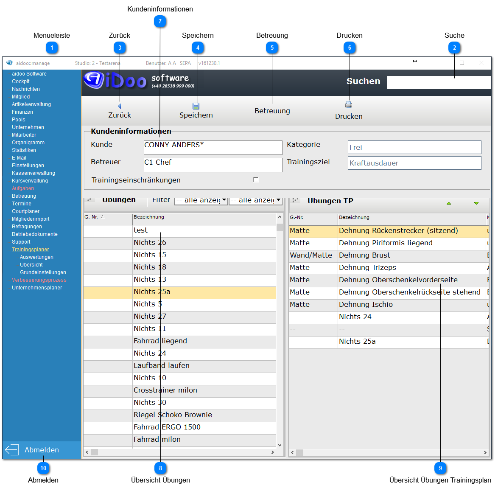This screenshot has width=498, height=491.
Task: Open the Trainingsplaner menu link
Action: (x=30, y=250)
